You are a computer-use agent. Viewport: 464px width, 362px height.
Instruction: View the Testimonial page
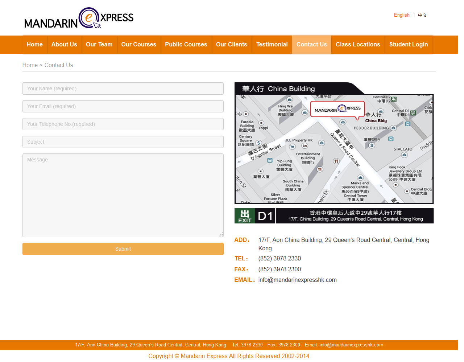point(272,45)
